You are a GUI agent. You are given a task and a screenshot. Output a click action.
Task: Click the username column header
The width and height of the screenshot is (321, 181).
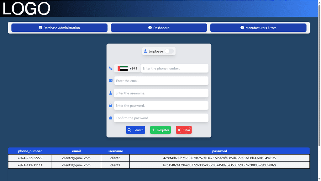pyautogui.click(x=115, y=151)
